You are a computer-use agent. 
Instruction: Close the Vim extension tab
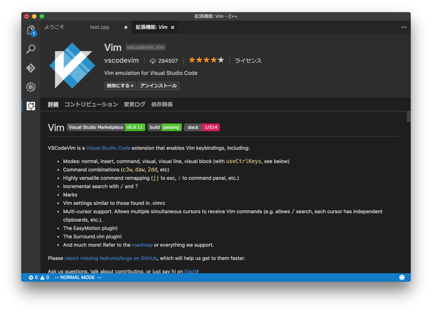[x=173, y=27]
